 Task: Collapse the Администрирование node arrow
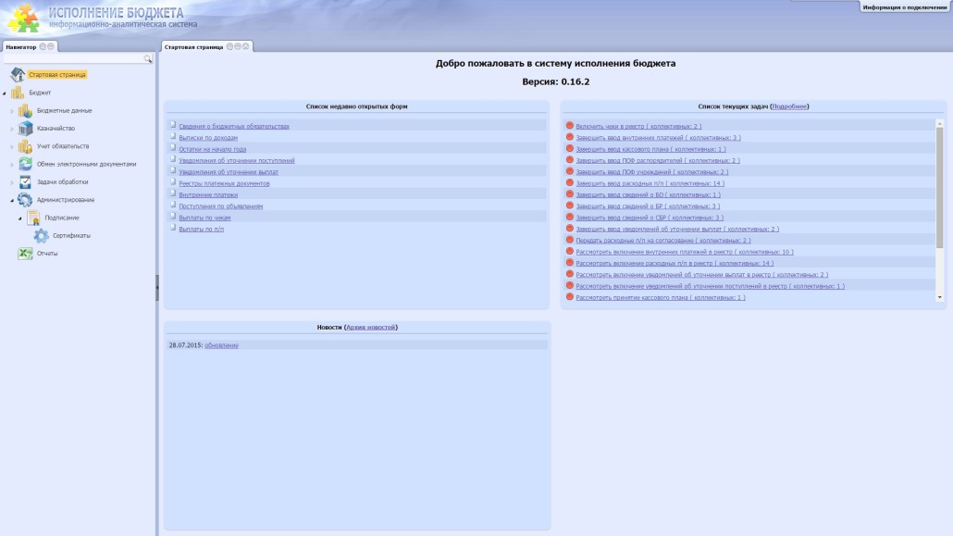(x=11, y=200)
